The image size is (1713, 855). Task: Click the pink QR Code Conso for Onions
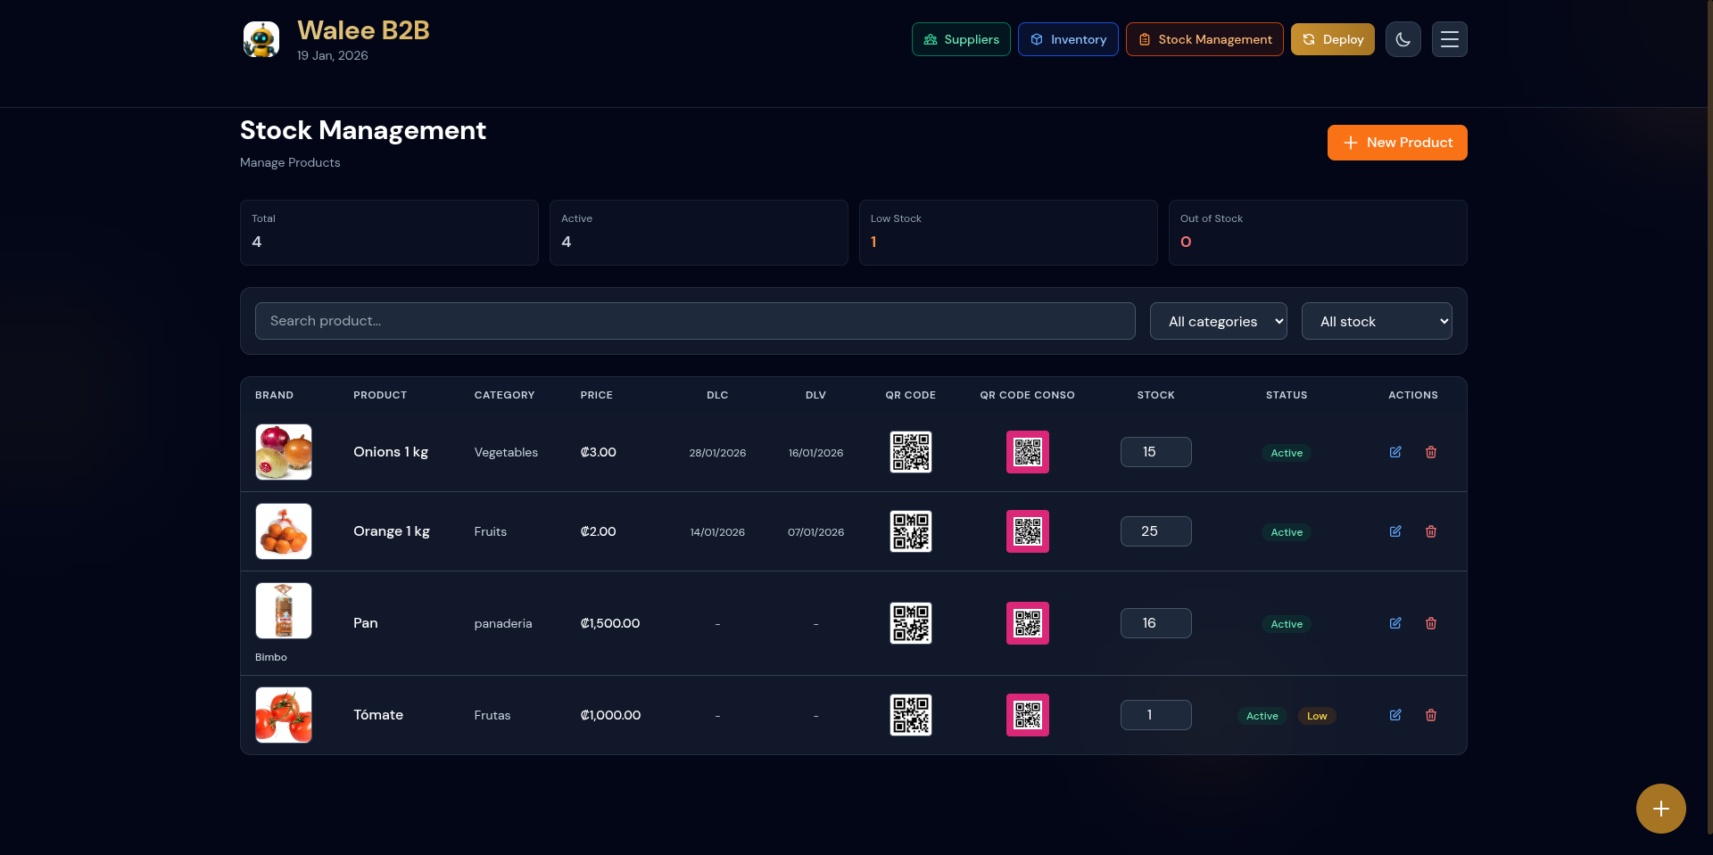click(x=1027, y=452)
